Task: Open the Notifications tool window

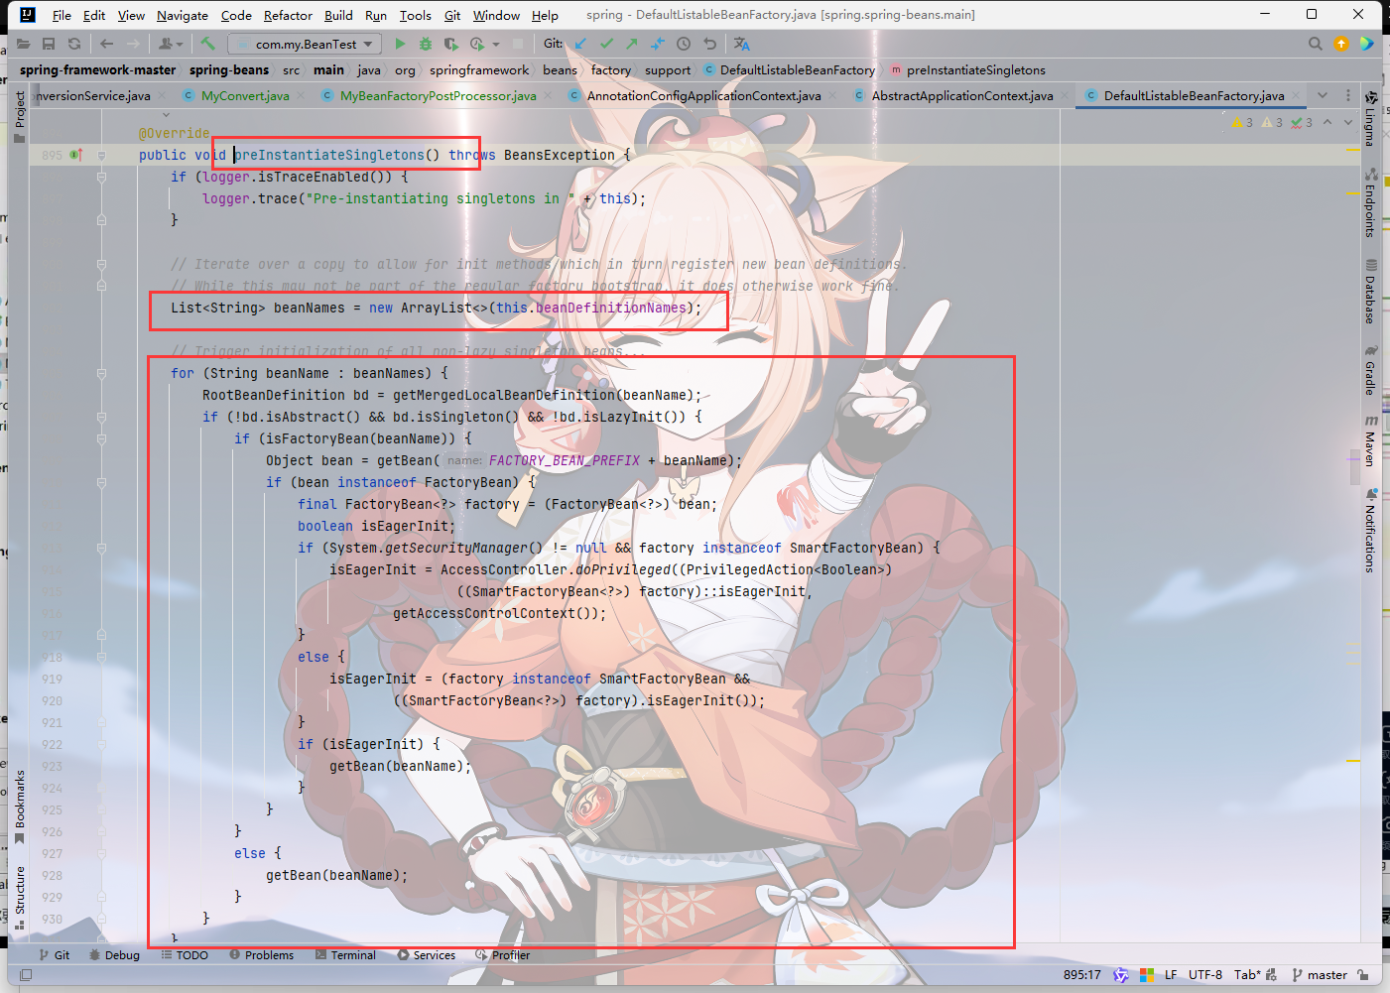Action: tap(1370, 531)
